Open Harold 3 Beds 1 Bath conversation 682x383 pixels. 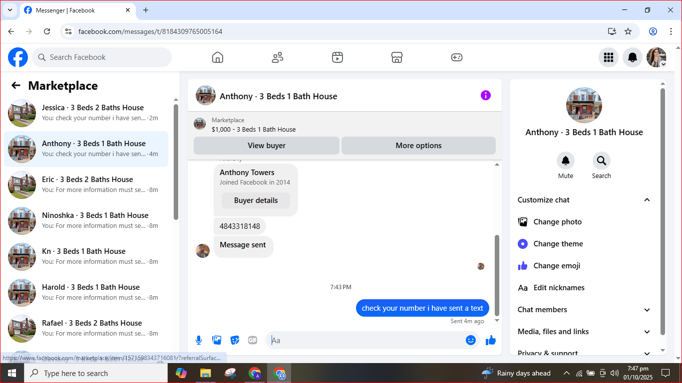[x=86, y=293]
